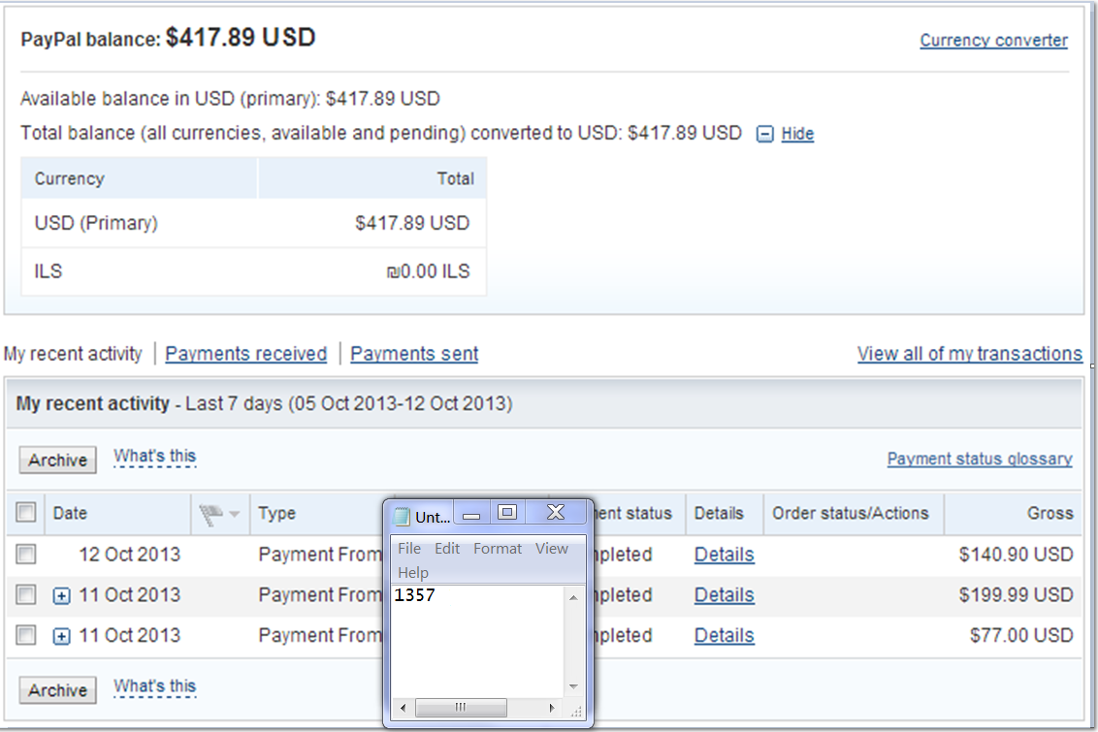Open the bottom What's this help link
Image resolution: width=1098 pixels, height=732 pixels.
(x=155, y=686)
